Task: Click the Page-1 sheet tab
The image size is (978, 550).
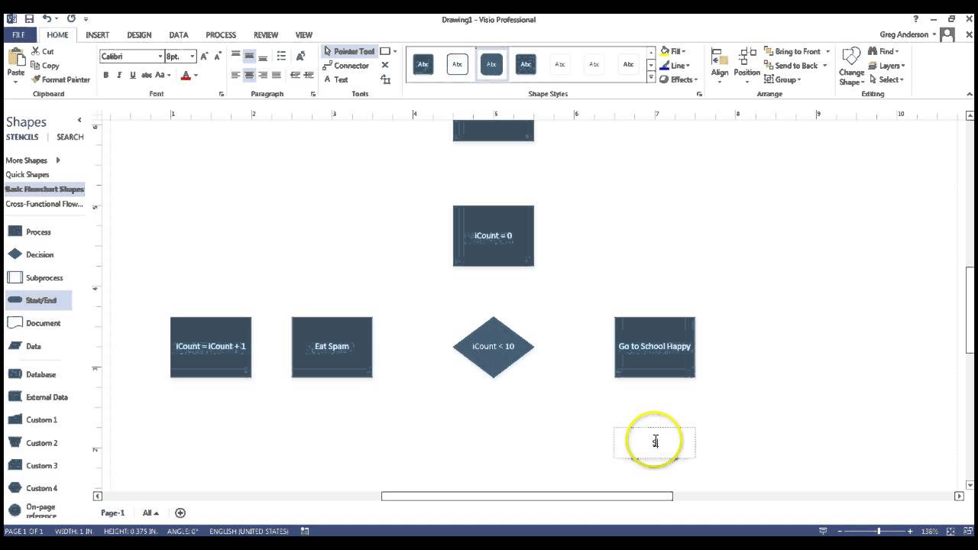Action: pyautogui.click(x=112, y=513)
